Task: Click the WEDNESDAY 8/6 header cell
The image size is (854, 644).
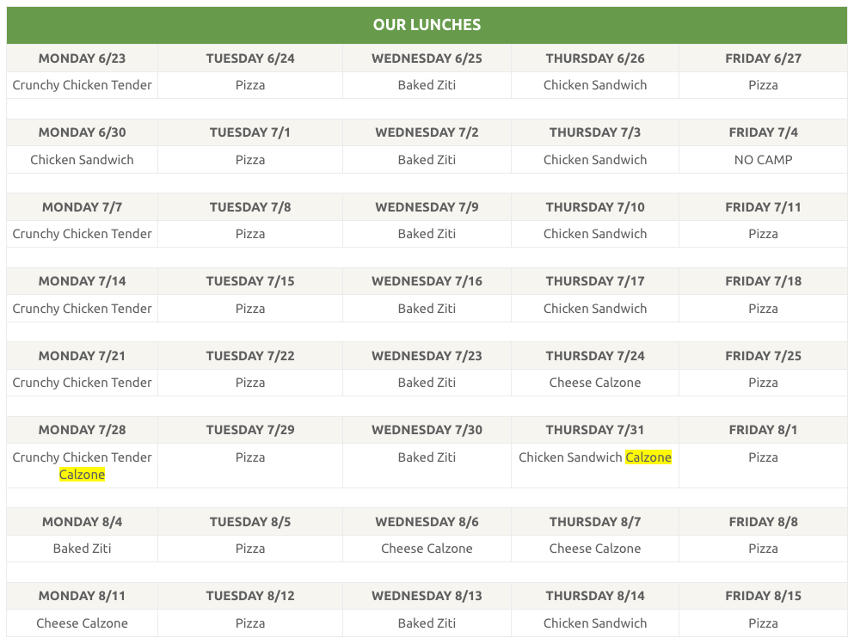Action: [427, 522]
